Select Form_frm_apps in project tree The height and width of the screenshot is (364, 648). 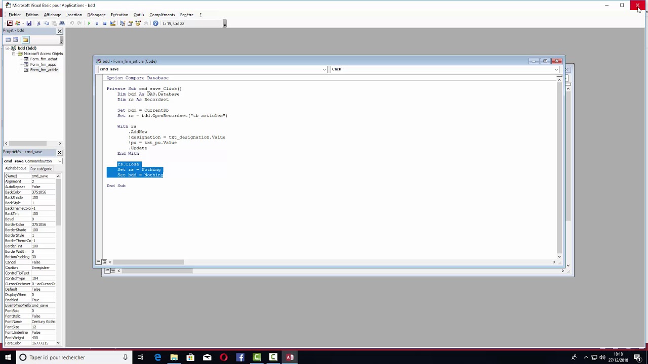click(43, 64)
